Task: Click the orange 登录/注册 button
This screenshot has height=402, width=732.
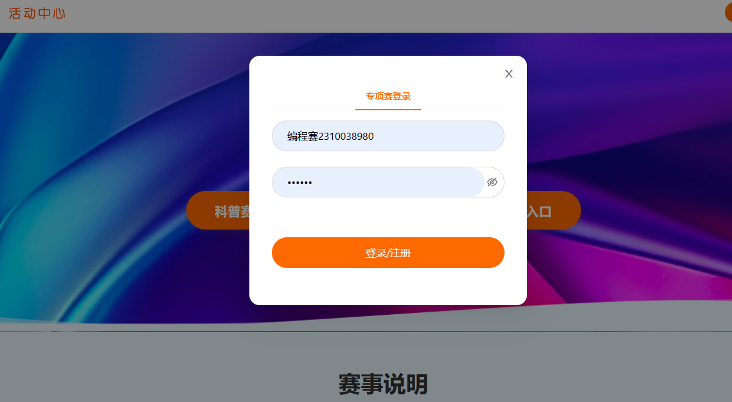Action: pos(388,253)
